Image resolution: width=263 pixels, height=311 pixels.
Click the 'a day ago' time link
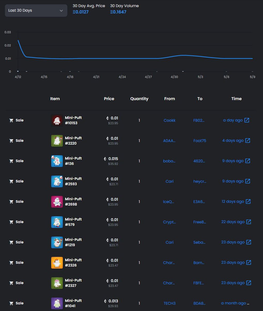233,120
